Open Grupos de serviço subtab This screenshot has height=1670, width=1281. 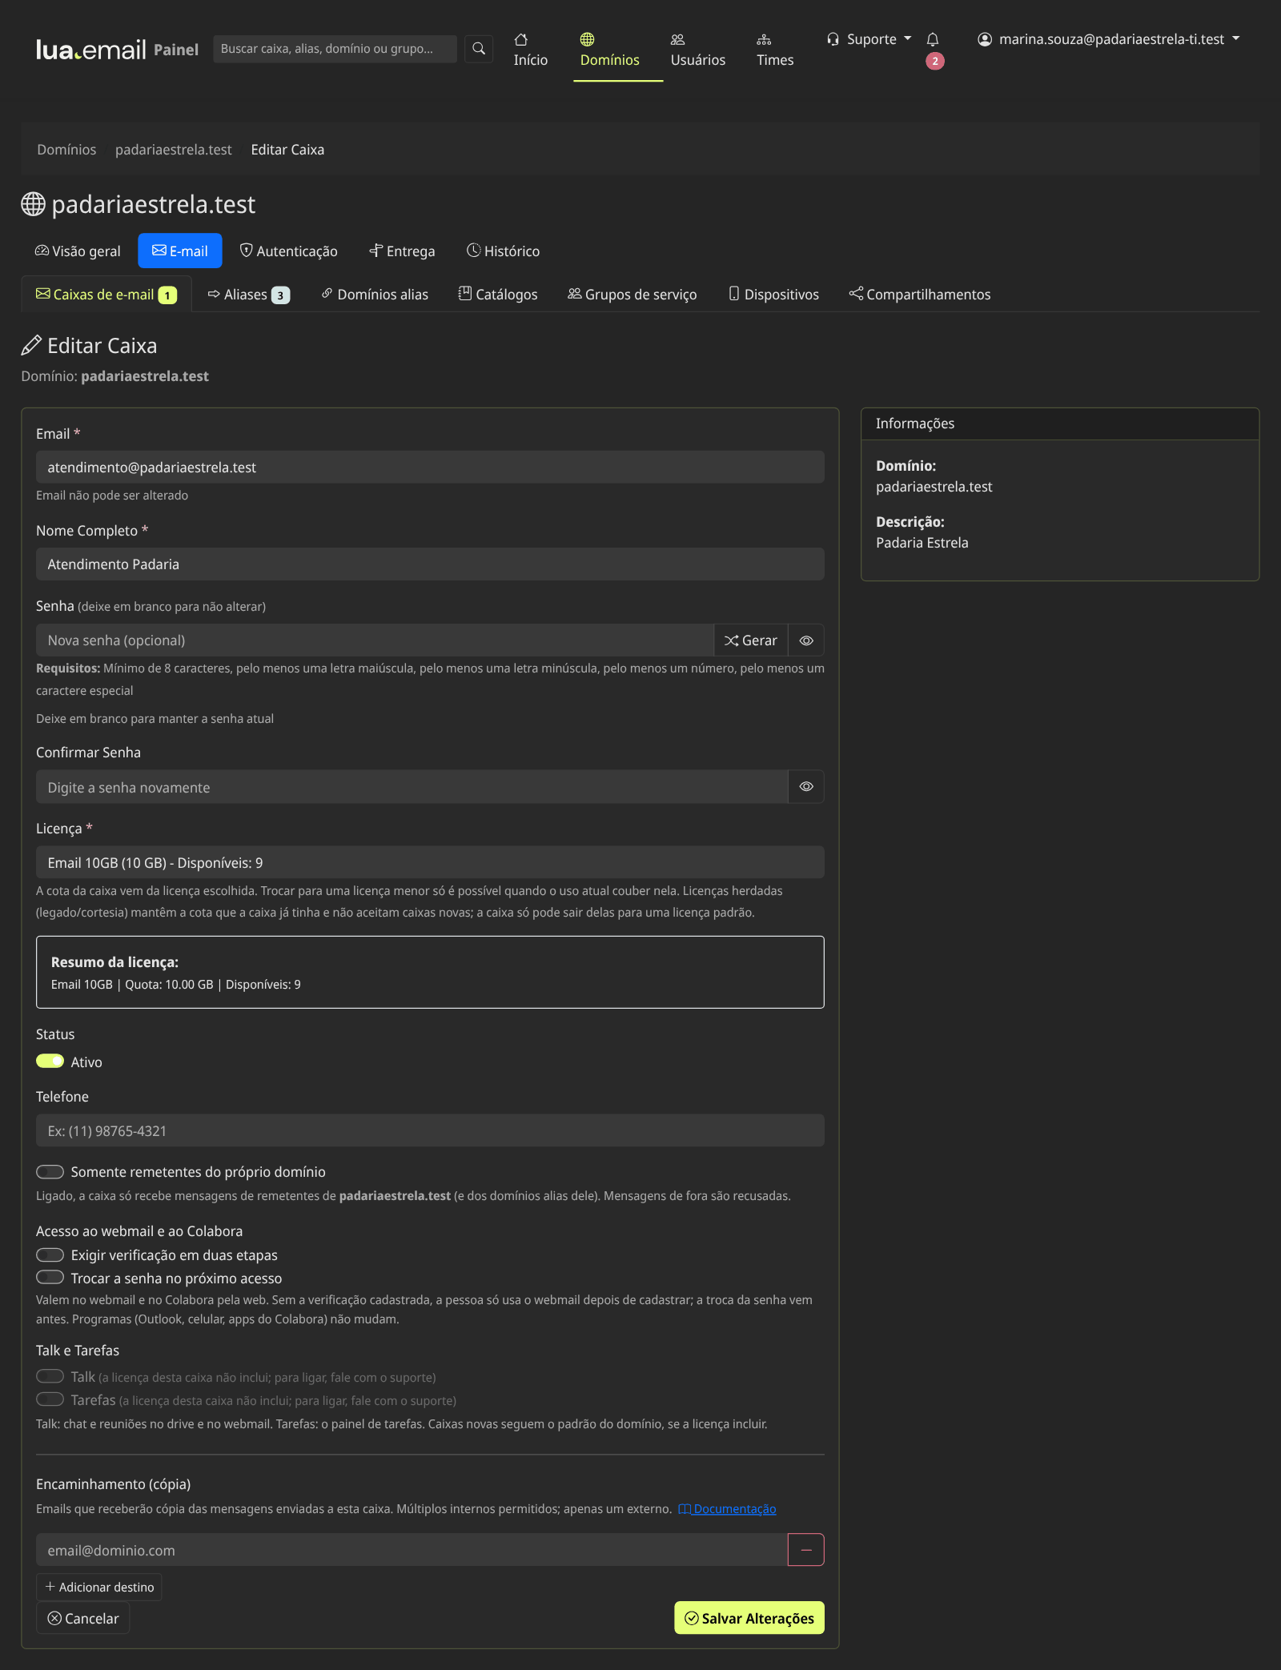(x=632, y=295)
